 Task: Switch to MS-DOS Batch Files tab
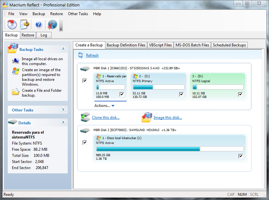(x=192, y=45)
